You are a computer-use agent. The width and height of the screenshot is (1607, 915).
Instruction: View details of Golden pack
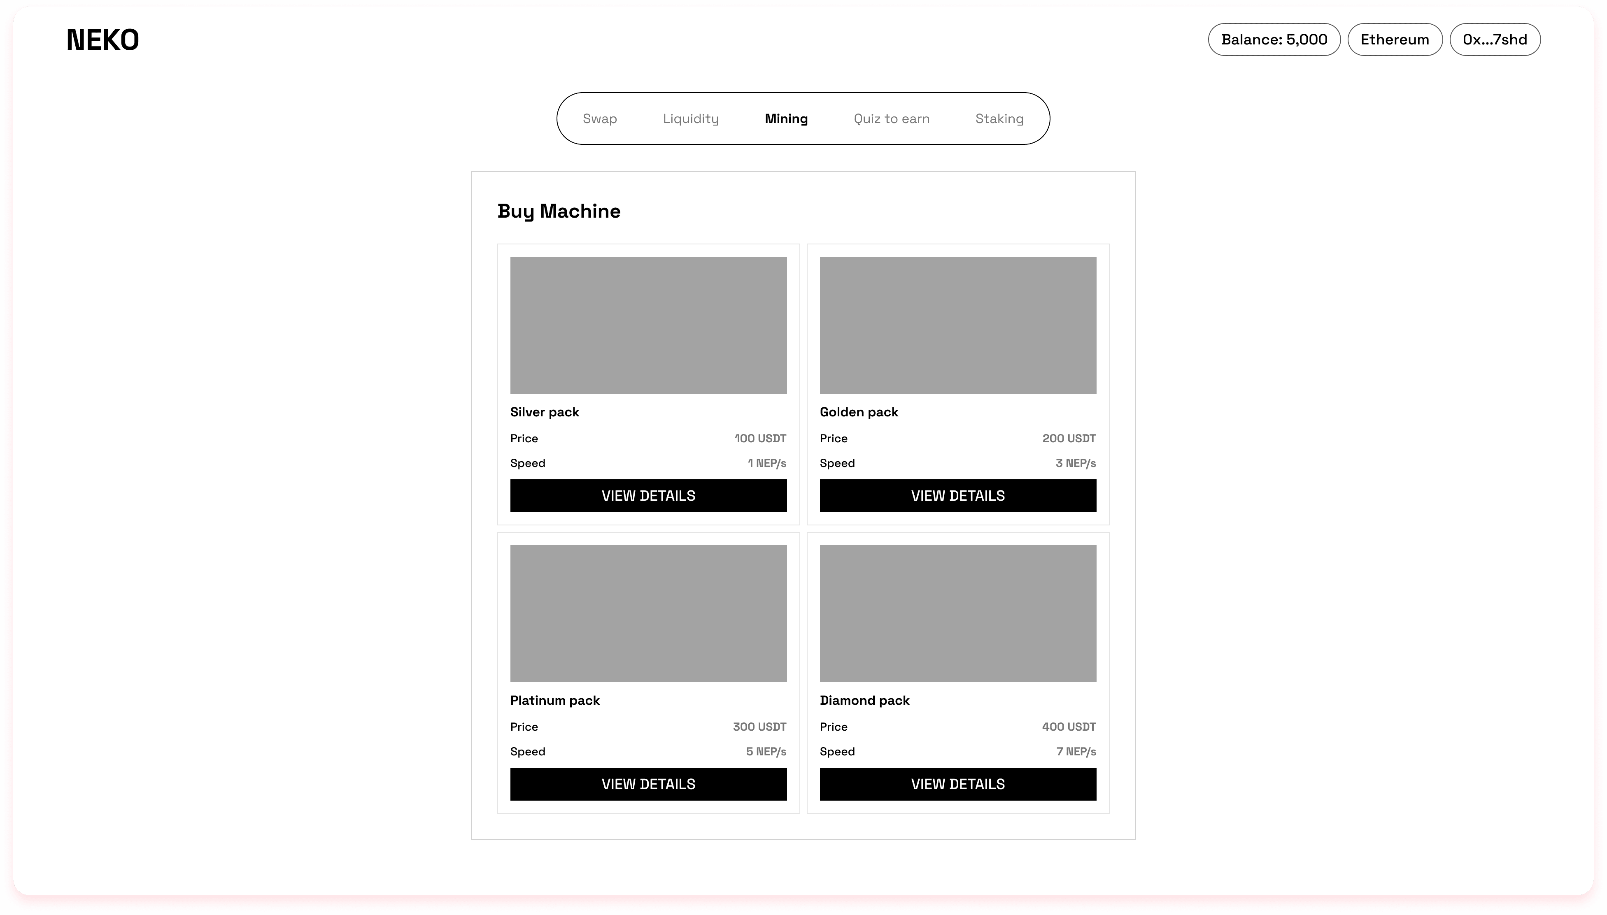pyautogui.click(x=957, y=496)
